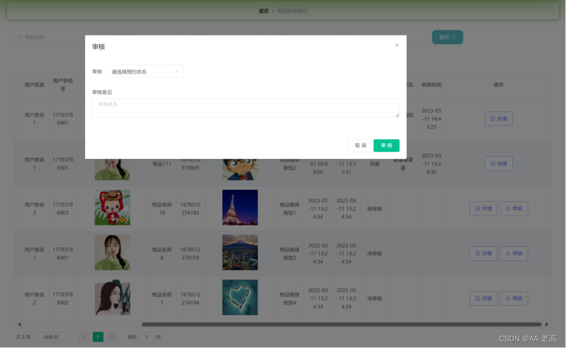Click the previous page arrow

click(x=84, y=337)
